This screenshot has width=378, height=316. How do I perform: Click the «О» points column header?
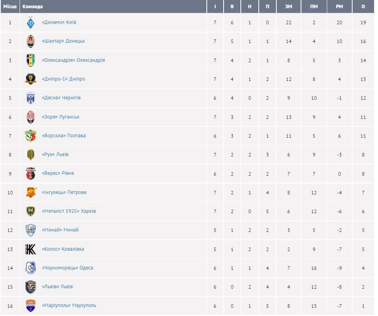[x=363, y=7]
